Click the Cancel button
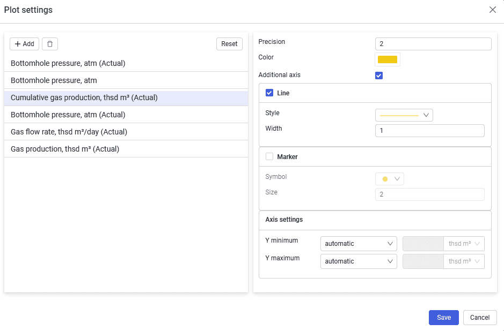The width and height of the screenshot is (504, 331). (480, 318)
